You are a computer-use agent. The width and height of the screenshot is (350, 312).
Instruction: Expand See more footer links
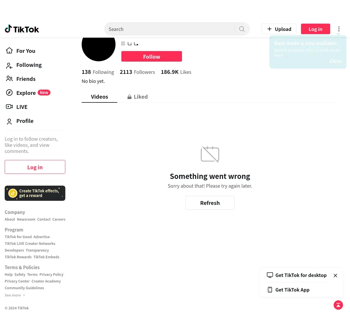coord(15,295)
